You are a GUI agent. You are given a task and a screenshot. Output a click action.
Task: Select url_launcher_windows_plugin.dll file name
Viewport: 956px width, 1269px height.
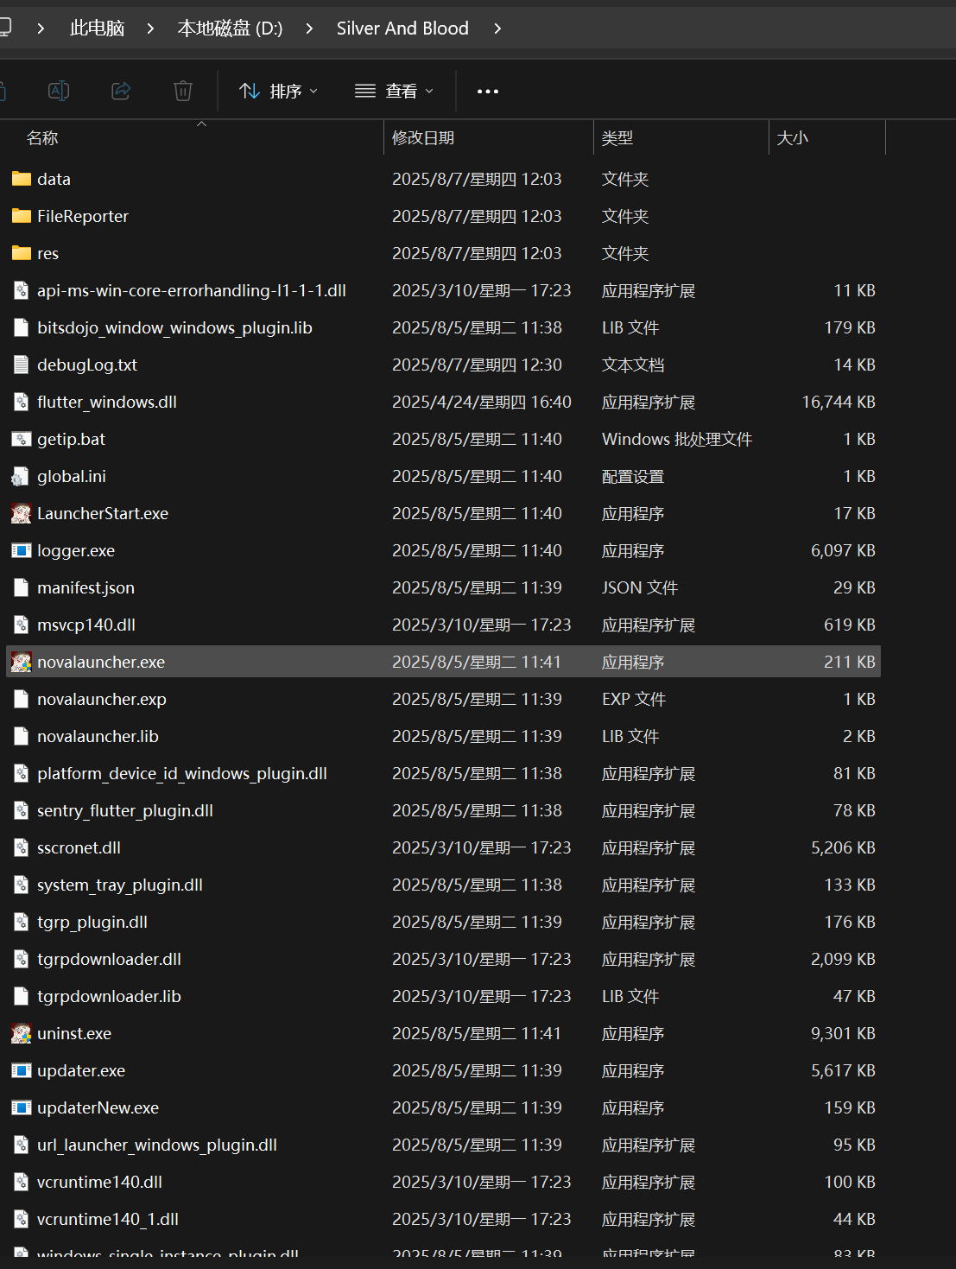coord(157,1145)
